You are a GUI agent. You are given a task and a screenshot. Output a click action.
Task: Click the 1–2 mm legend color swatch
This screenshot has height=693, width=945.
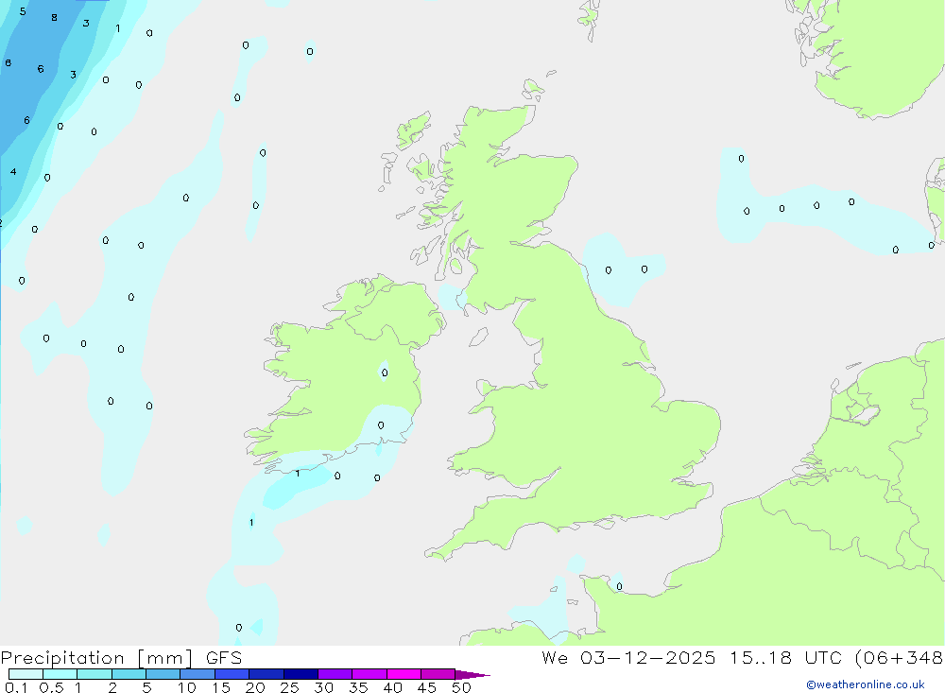pos(94,674)
